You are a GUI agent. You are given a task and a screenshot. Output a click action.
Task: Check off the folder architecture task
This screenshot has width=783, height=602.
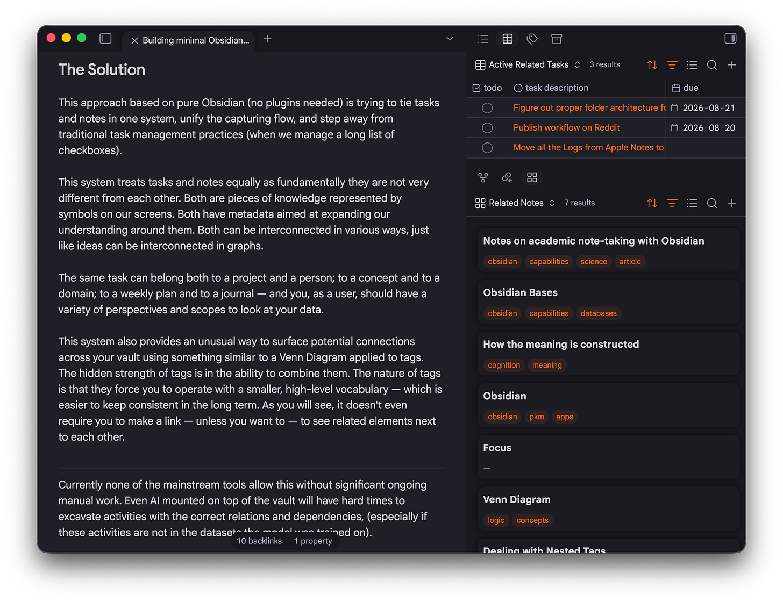coord(487,108)
